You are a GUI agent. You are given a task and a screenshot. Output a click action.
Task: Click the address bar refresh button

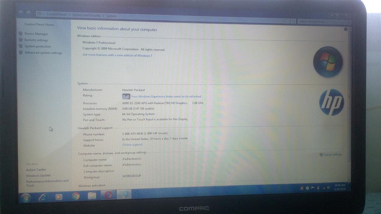click(293, 21)
